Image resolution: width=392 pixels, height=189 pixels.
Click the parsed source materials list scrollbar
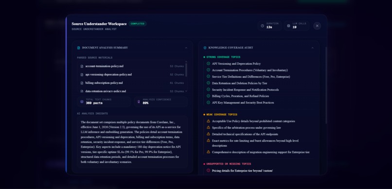point(186,70)
